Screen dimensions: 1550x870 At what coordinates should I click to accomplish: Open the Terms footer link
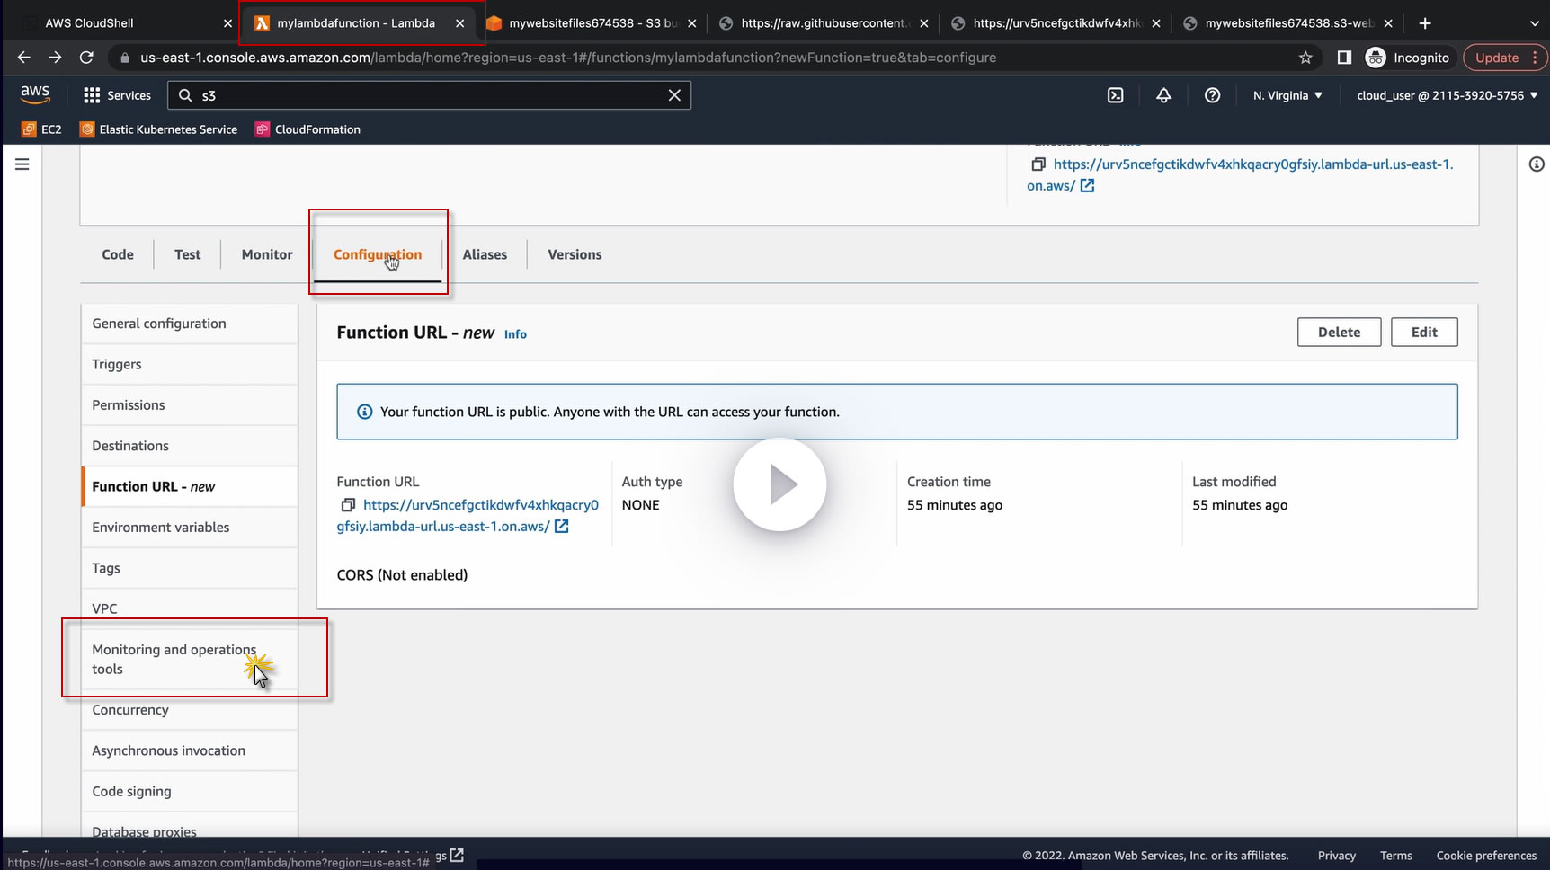coord(1395,856)
